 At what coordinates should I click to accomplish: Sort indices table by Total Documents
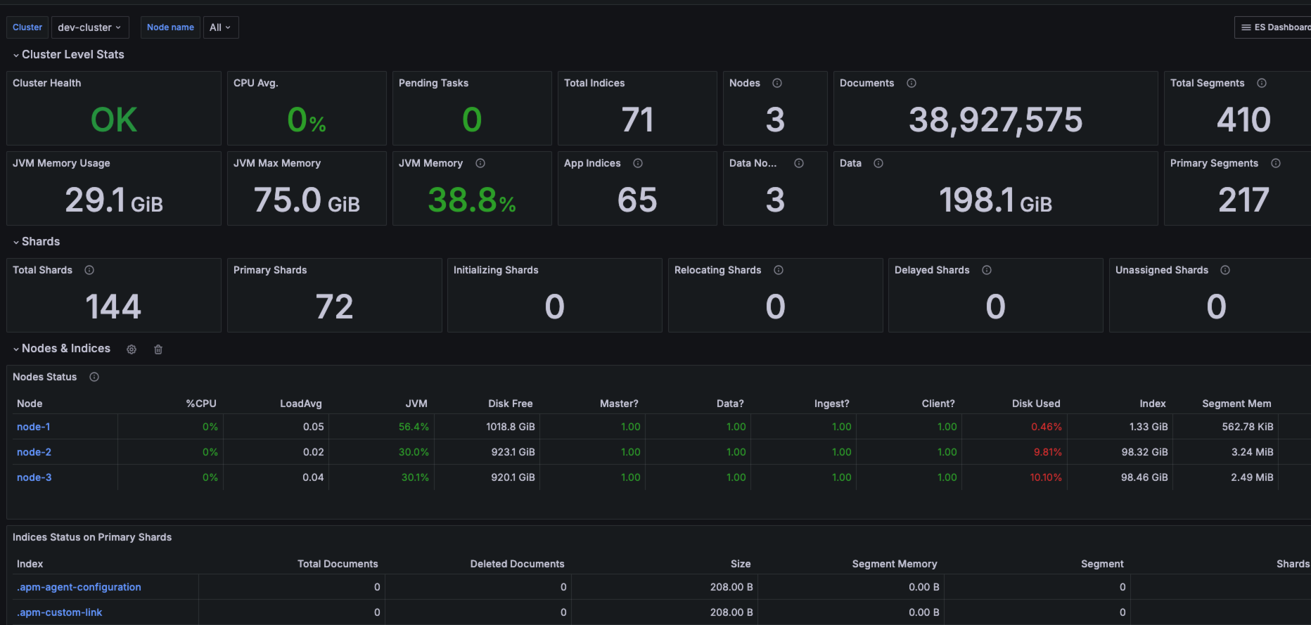[x=338, y=564]
